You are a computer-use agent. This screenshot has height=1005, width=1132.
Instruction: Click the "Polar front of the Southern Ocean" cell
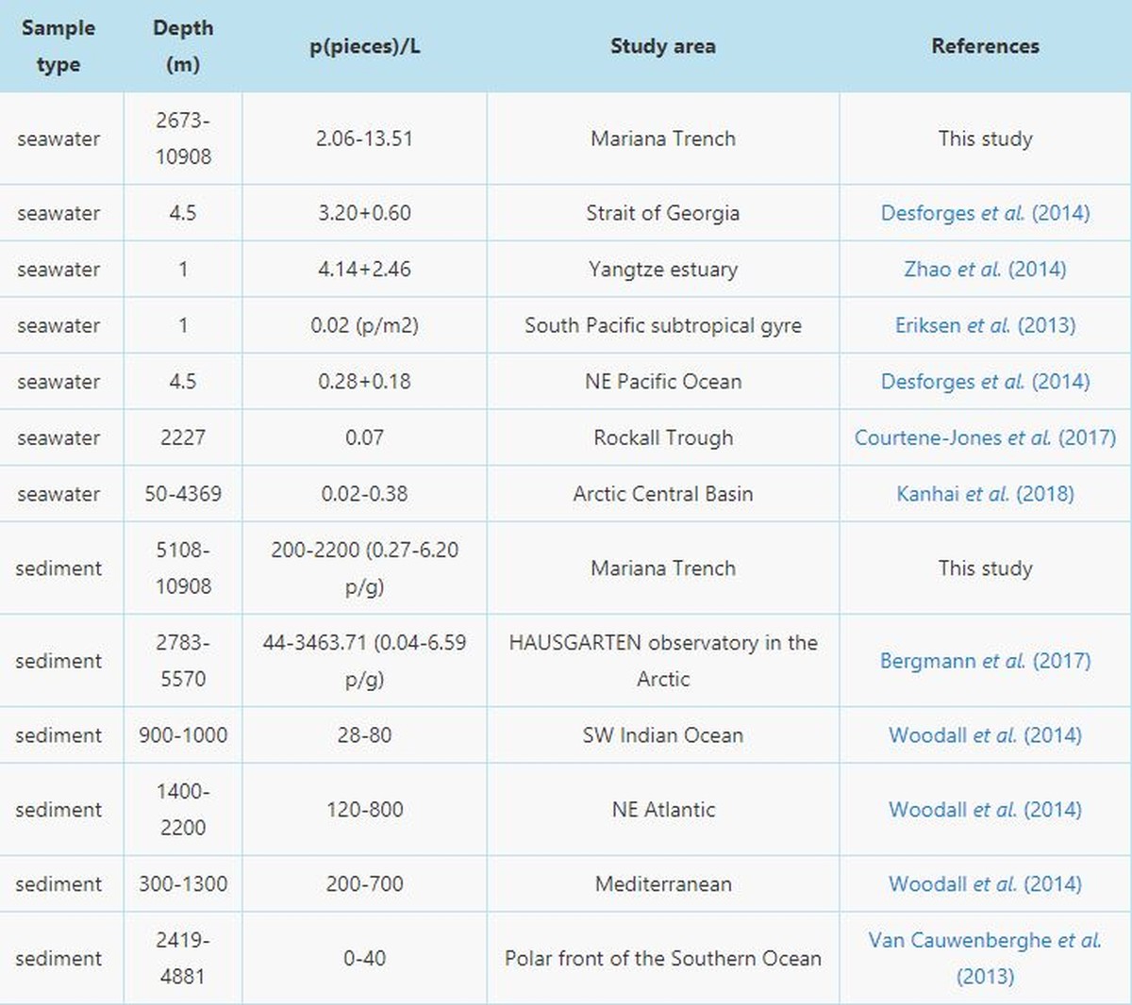coord(663,958)
